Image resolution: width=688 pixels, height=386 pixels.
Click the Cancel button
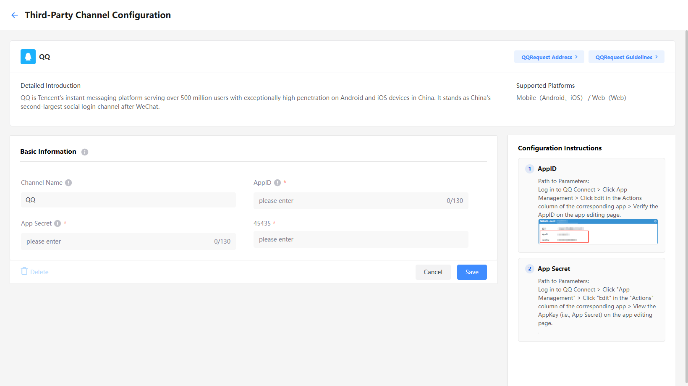click(433, 272)
